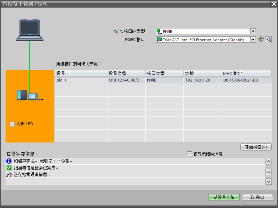
Task: Click the 设备类型 column header
Action: [126, 73]
